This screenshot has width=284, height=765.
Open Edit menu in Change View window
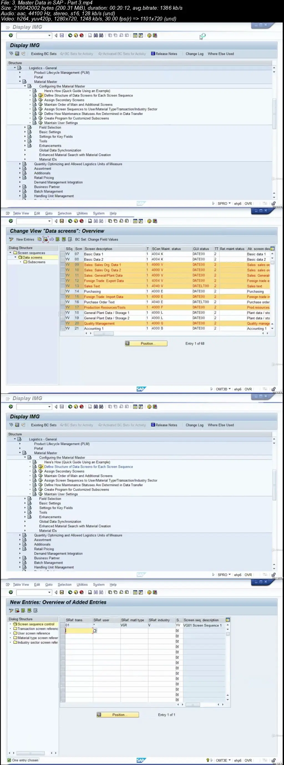[37, 213]
